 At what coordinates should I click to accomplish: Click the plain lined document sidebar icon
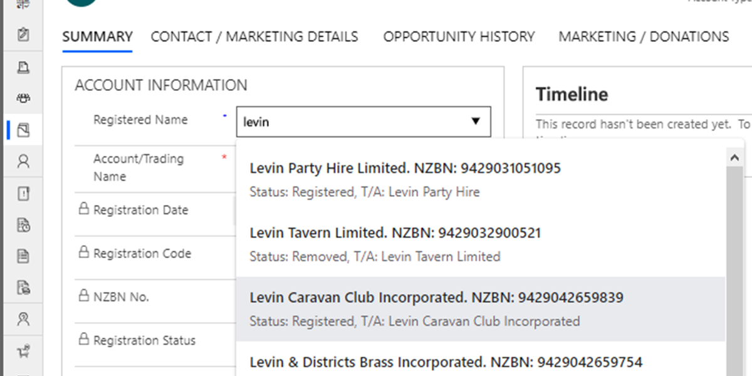(x=23, y=256)
